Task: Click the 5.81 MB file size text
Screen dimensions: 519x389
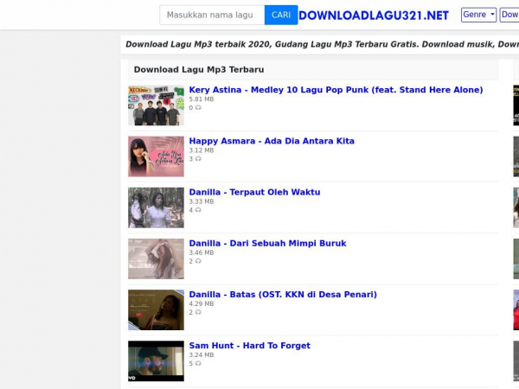Action: click(x=202, y=99)
